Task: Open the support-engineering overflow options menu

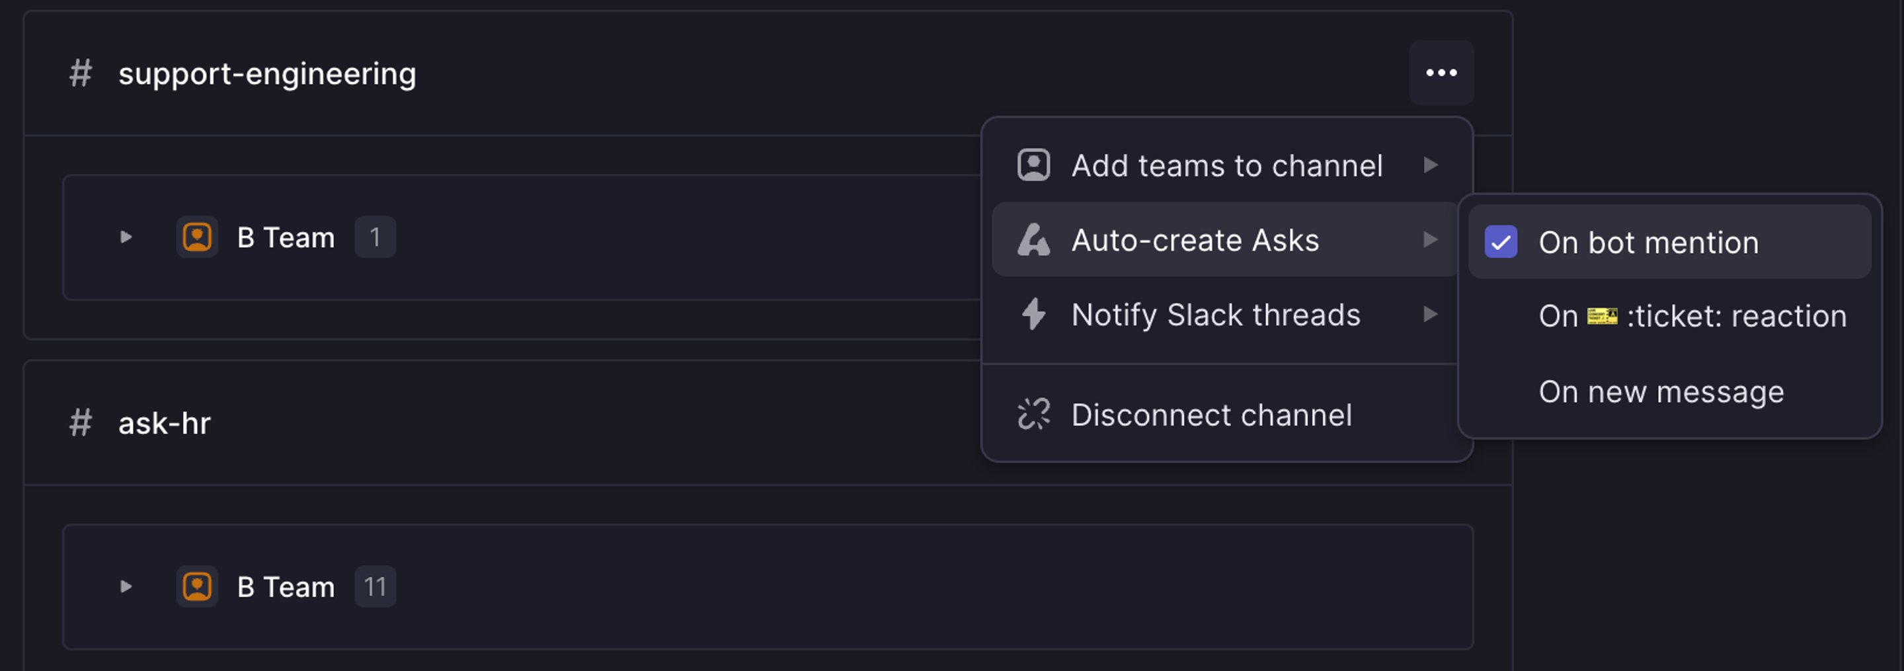Action: click(x=1441, y=71)
